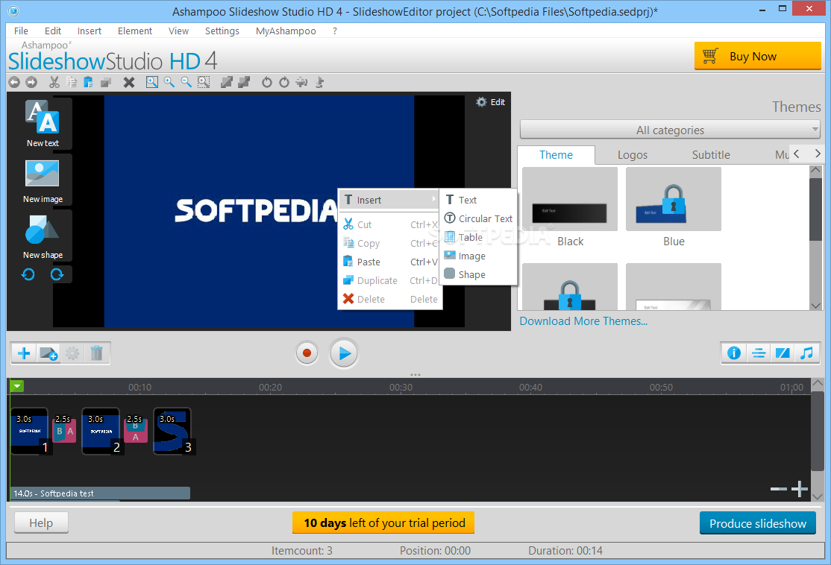Add new text with the New text tool
Image resolution: width=831 pixels, height=565 pixels.
coord(43,124)
